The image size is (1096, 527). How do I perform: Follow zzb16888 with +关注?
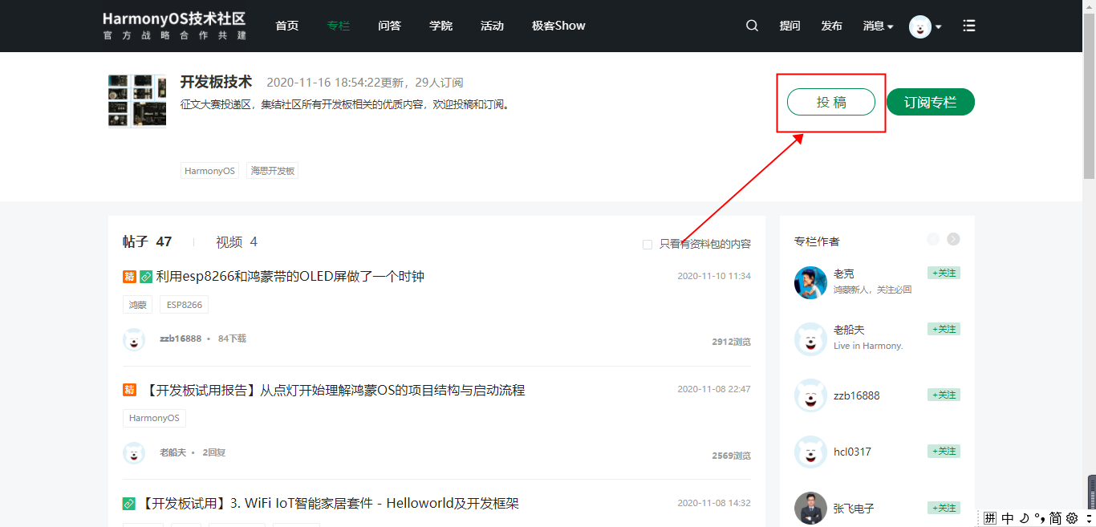coord(944,395)
